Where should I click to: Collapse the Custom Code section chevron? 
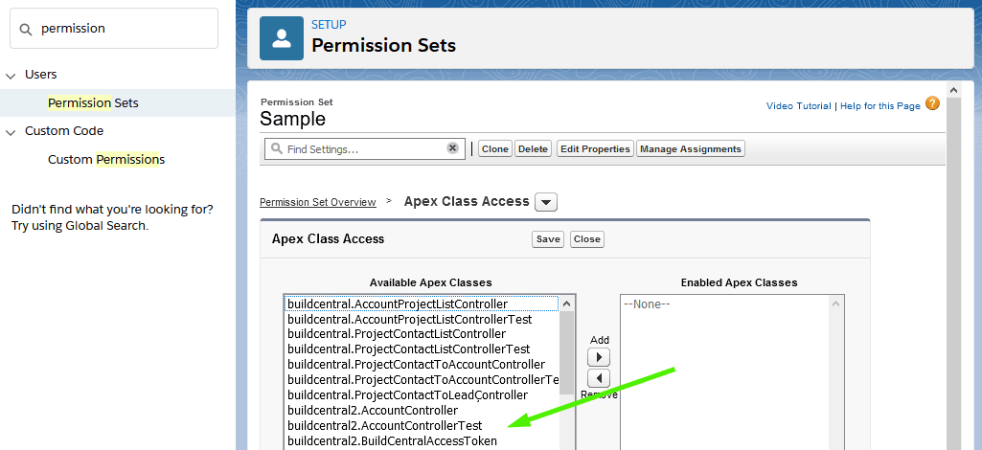[x=11, y=132]
